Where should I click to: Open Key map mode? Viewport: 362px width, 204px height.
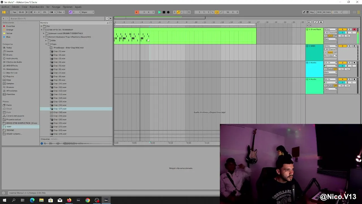(312, 12)
